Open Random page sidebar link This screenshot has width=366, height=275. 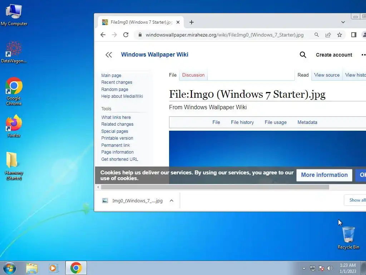(115, 89)
